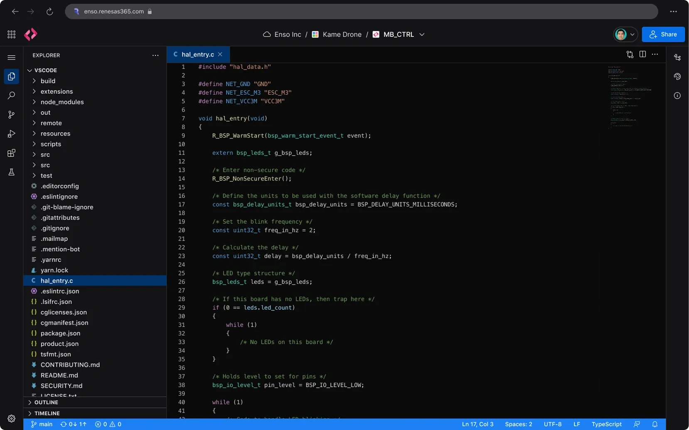
Task: Expand the OUTLINE section
Action: click(46, 402)
